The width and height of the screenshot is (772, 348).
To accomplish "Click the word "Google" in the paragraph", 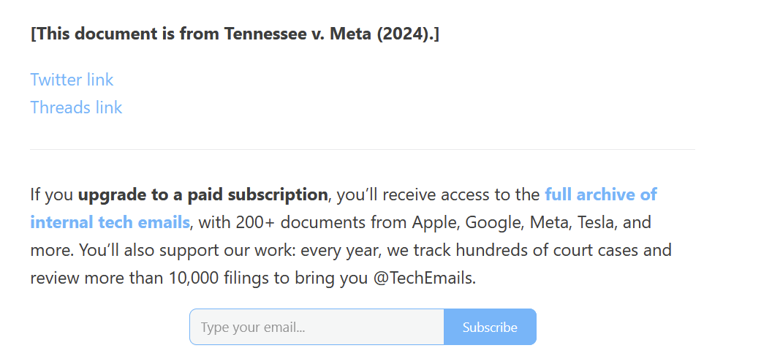I will tap(493, 223).
